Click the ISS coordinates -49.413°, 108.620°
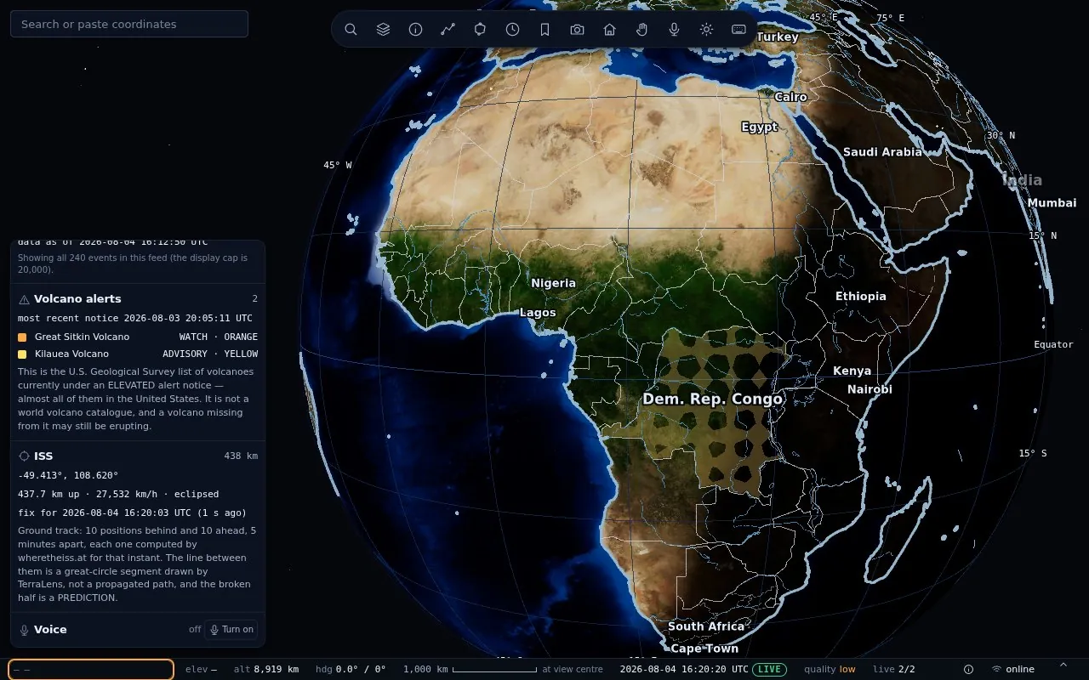 point(68,475)
